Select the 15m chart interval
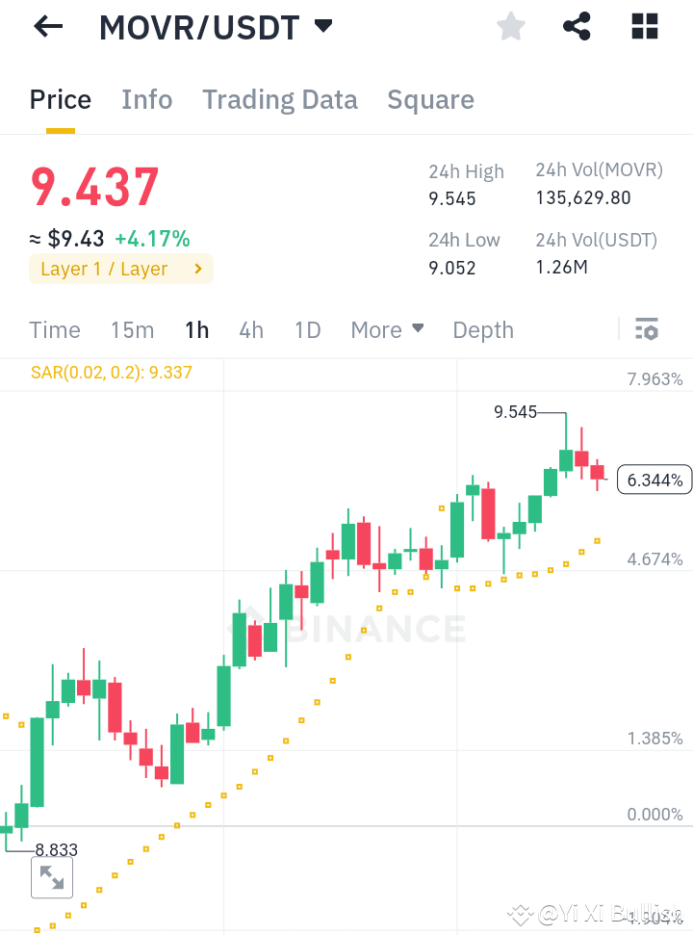Viewport: 693px width, 935px height. (x=132, y=329)
